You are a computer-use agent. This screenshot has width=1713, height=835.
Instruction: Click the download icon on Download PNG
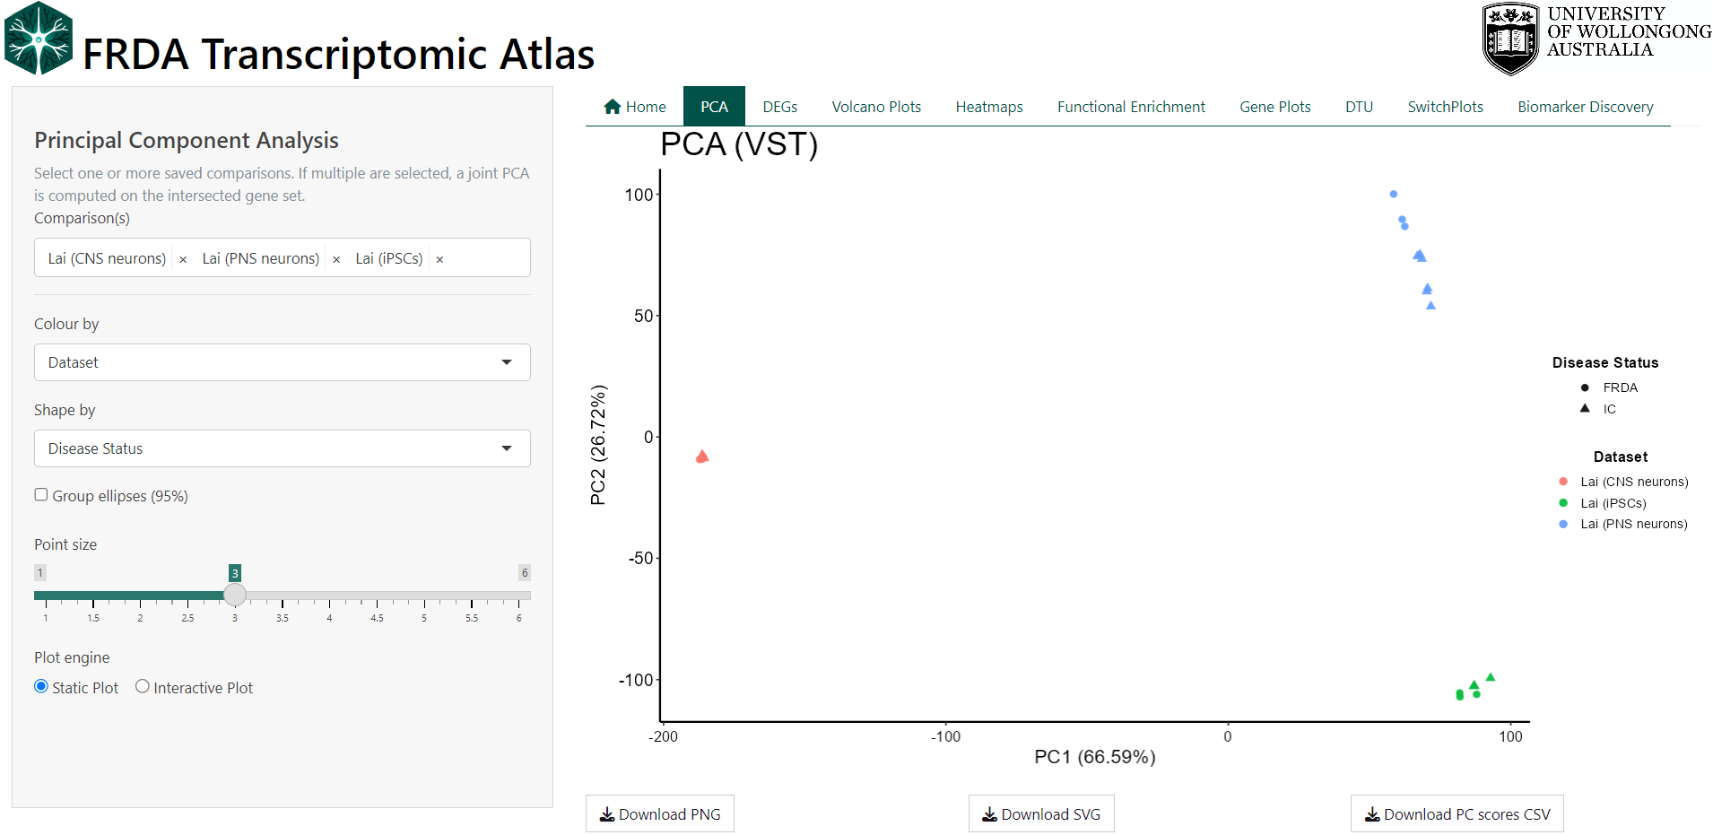pos(607,814)
